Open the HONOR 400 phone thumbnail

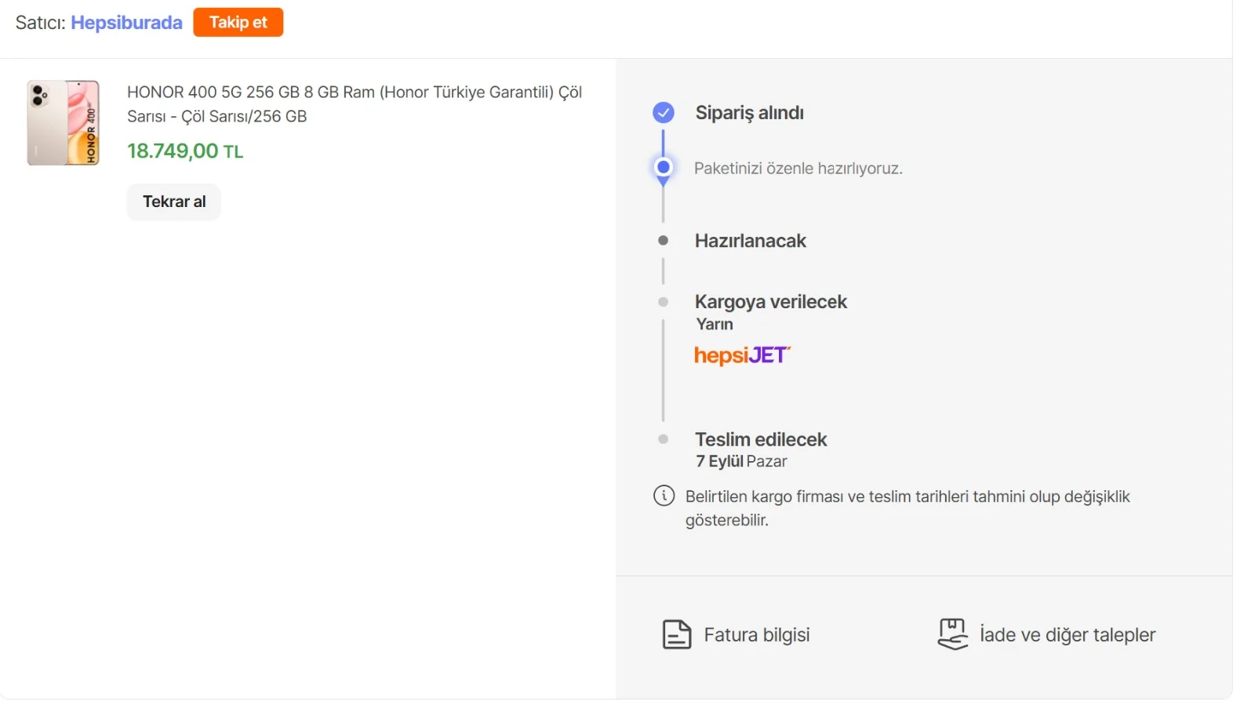[64, 122]
